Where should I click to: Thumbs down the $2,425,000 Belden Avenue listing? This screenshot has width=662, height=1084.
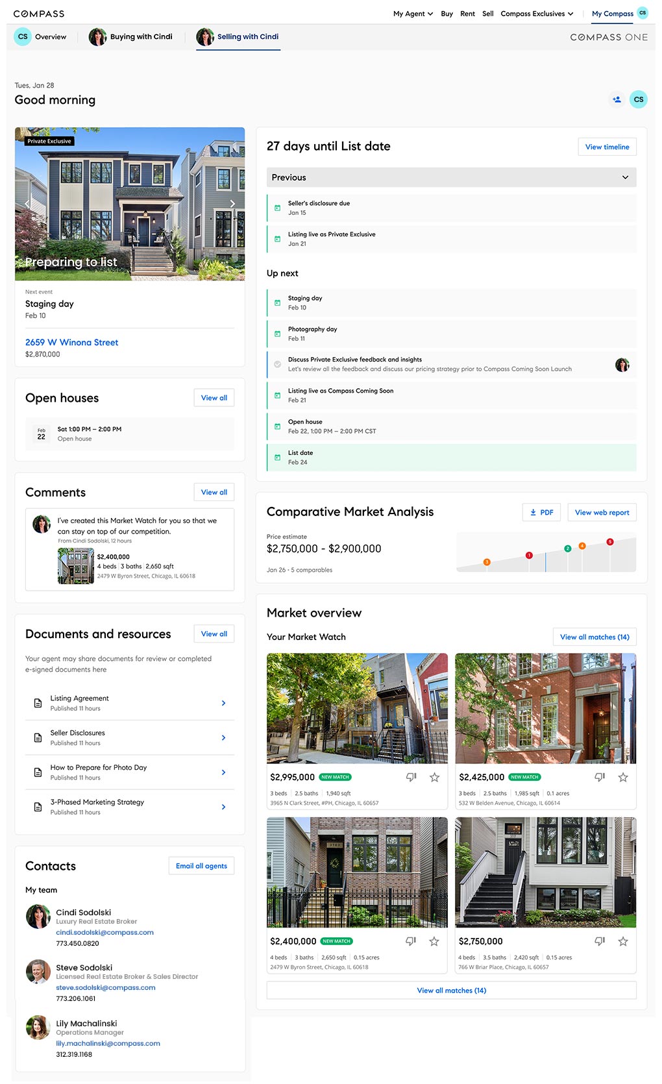tap(600, 777)
